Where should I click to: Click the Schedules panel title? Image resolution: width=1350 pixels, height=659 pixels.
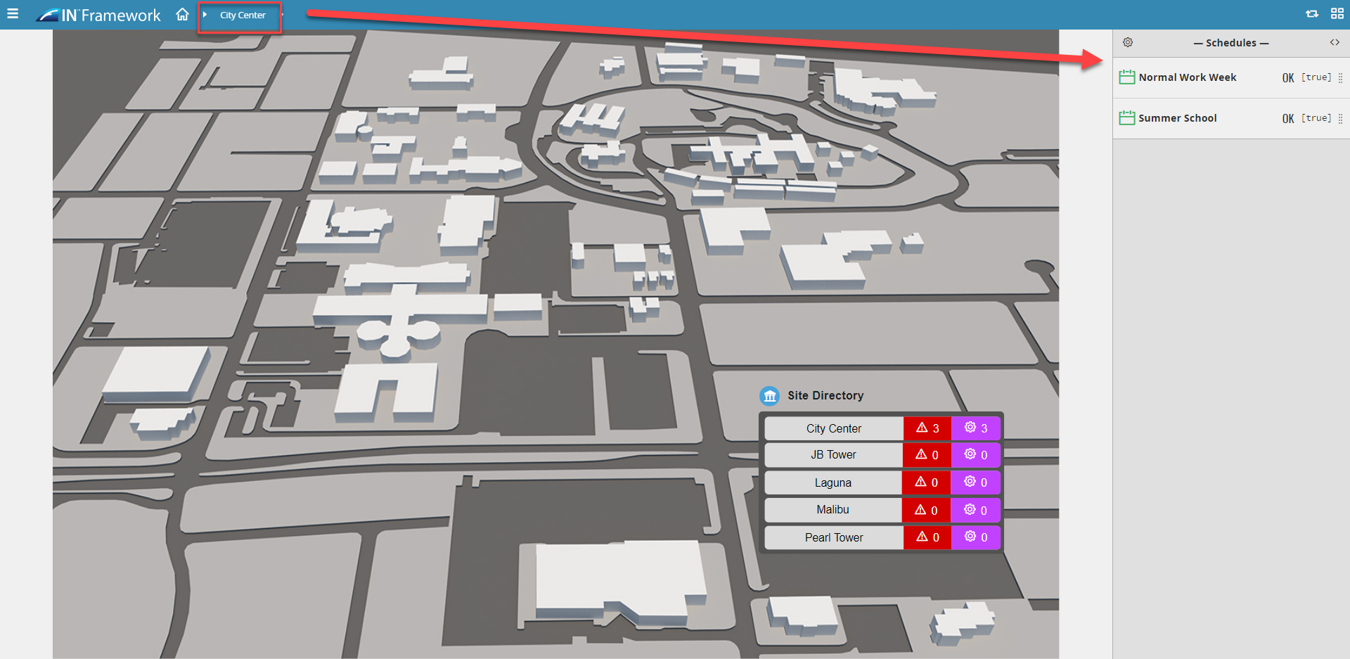[1231, 43]
